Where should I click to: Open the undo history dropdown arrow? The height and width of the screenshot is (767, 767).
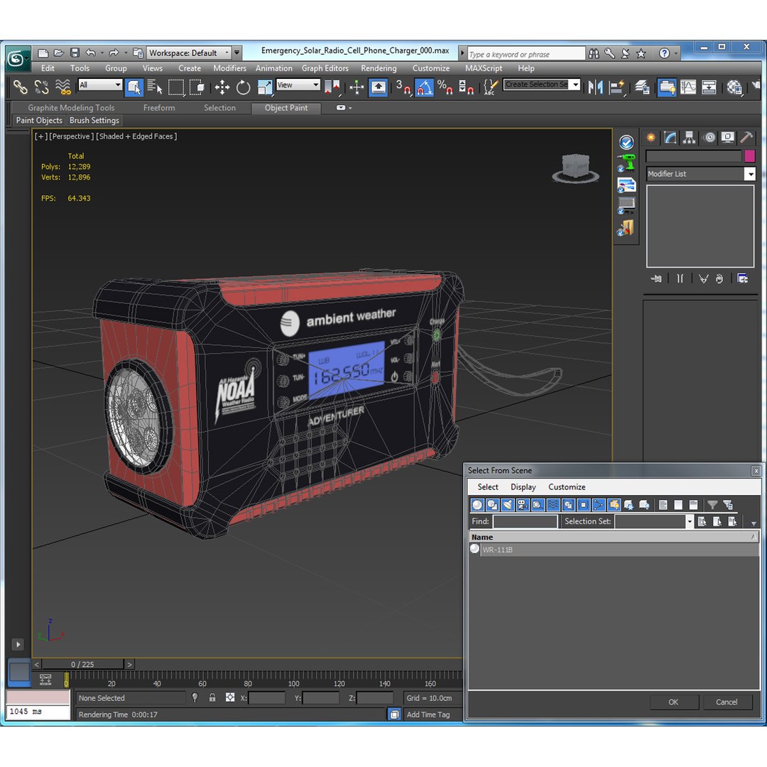102,53
